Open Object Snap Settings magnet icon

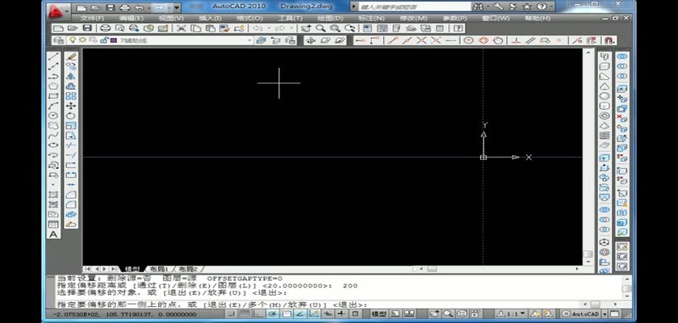coord(609,40)
